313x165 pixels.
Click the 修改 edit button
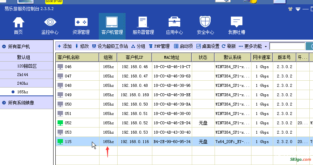(x=82, y=46)
